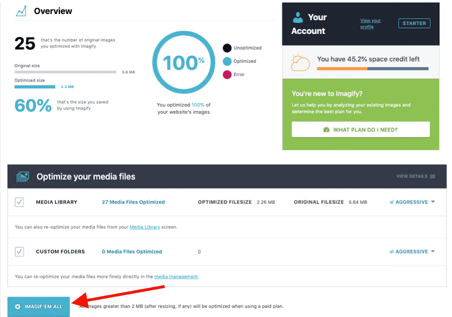Viewport: 452px width, 317px height.
Task: Uncheck the Media Library checkbox
Action: click(x=20, y=202)
